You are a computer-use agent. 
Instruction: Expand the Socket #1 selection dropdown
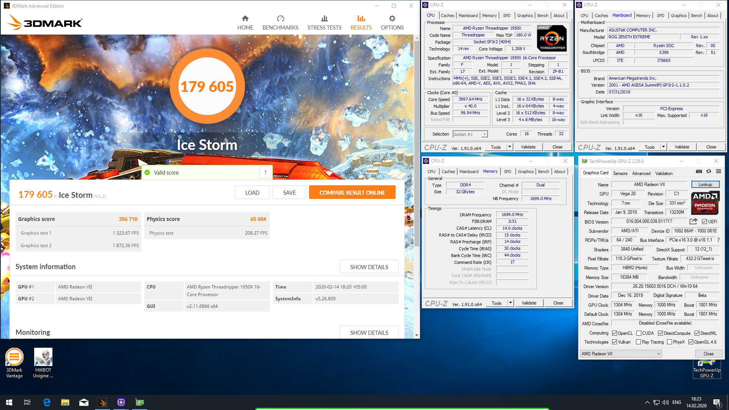pos(484,134)
